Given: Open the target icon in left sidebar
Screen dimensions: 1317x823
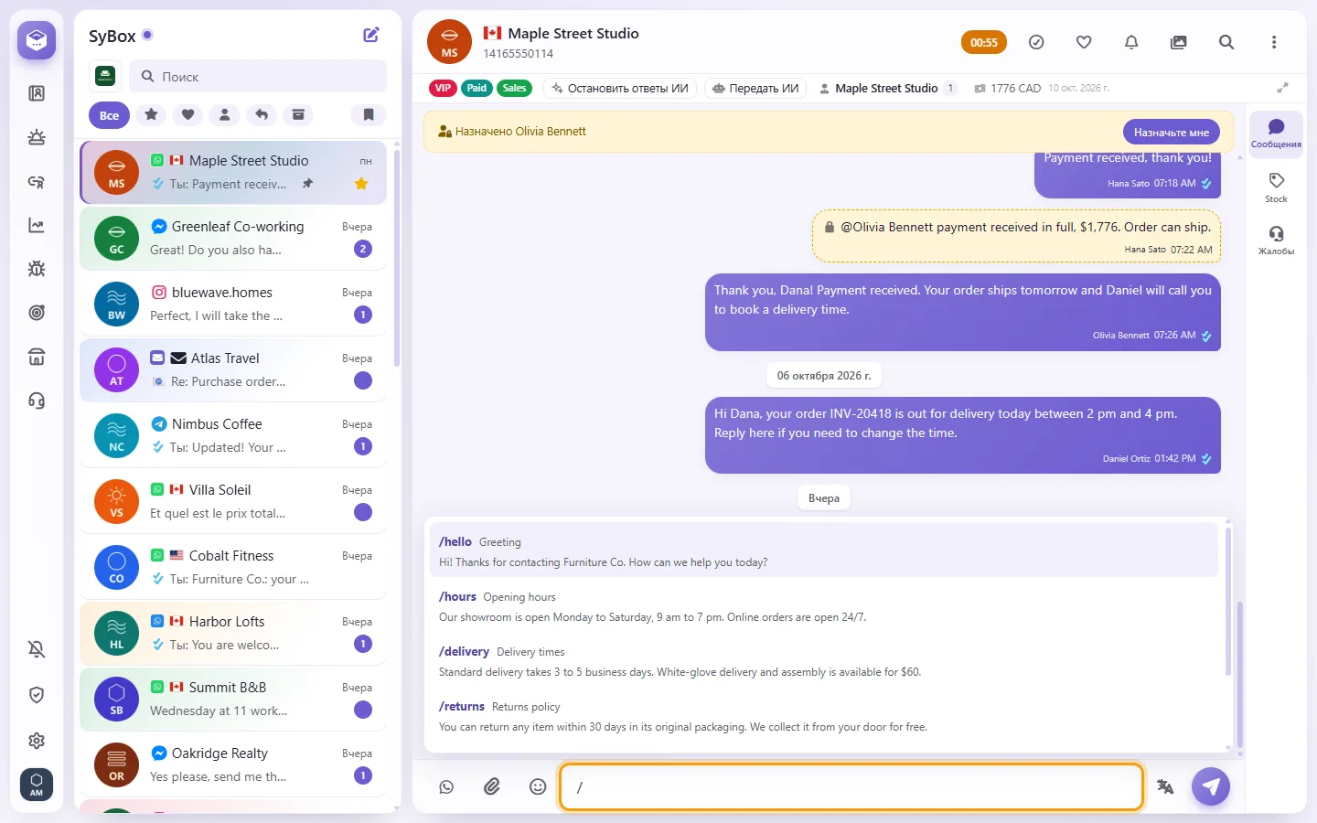Looking at the screenshot, I should click(37, 313).
